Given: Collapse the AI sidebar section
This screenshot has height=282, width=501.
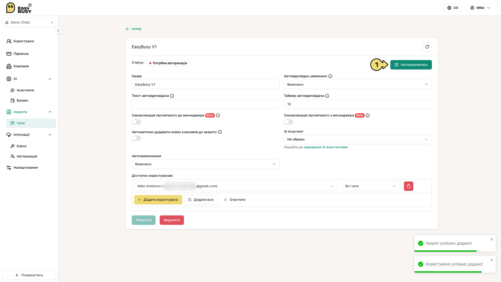Looking at the screenshot, I should 50,79.
